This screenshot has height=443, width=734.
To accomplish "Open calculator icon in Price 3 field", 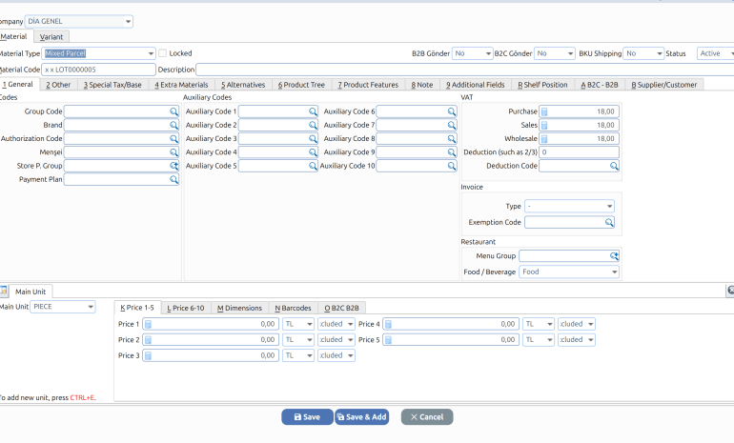I will tap(148, 356).
